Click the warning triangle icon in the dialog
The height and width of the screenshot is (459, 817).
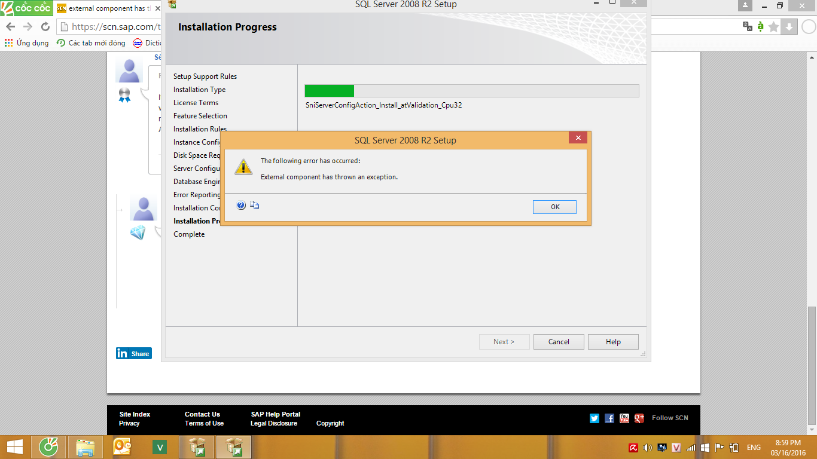243,167
